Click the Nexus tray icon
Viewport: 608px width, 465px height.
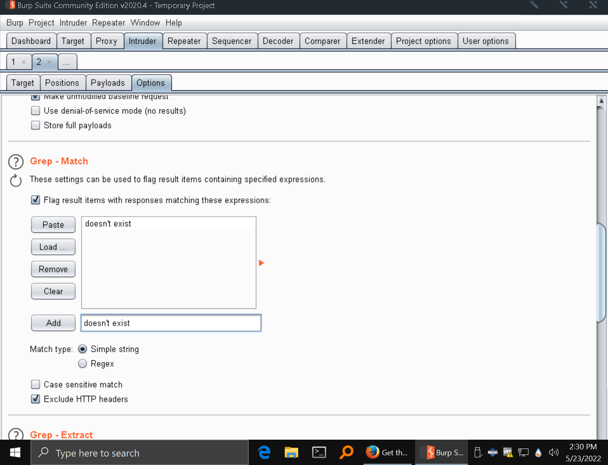click(493, 453)
